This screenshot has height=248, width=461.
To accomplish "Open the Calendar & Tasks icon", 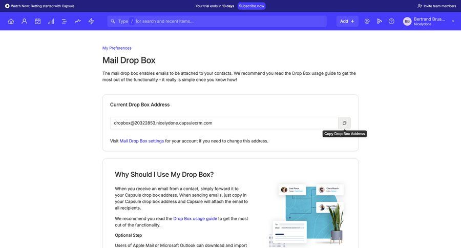I will (37, 21).
